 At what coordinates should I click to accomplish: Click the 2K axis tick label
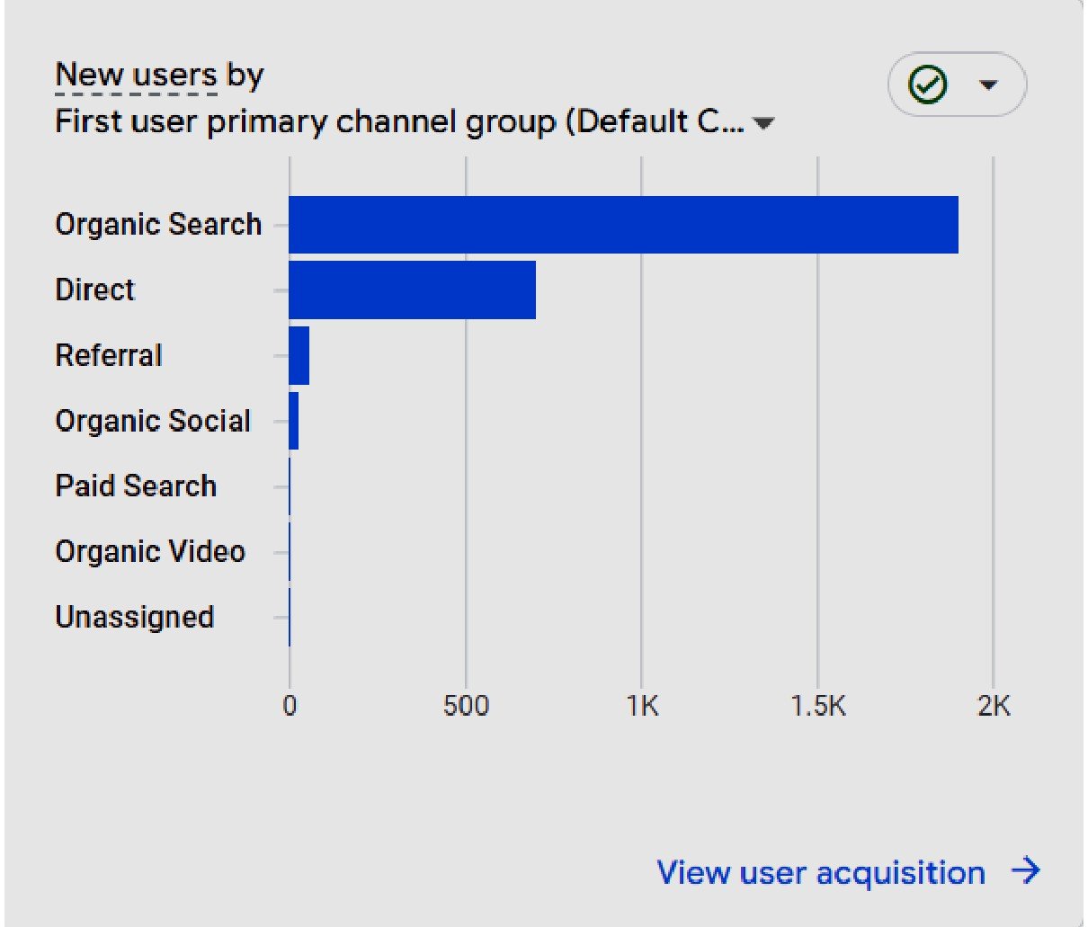pos(994,707)
